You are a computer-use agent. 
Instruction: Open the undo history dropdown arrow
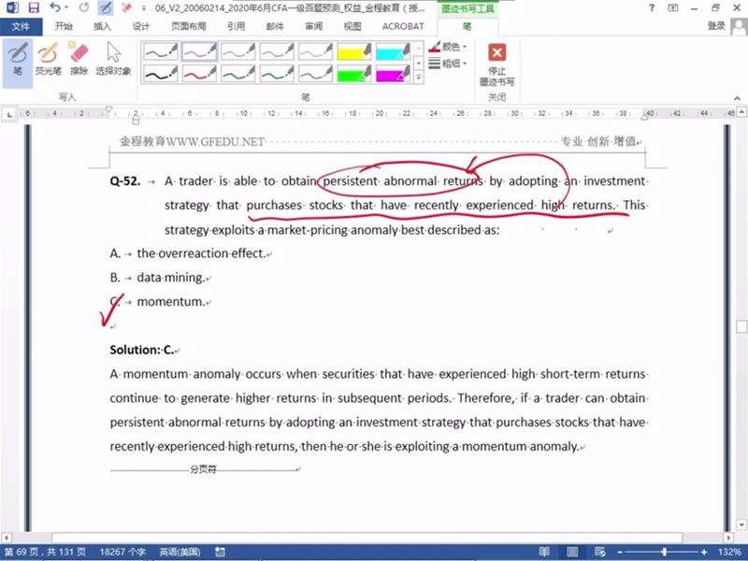66,7
